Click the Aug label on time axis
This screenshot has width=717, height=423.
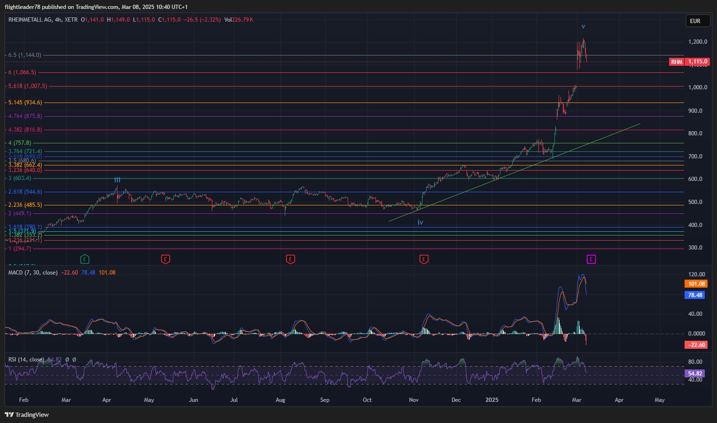pos(281,400)
